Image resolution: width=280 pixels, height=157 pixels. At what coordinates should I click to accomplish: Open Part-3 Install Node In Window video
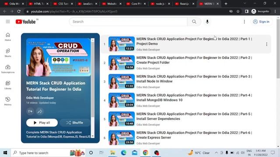(194, 78)
